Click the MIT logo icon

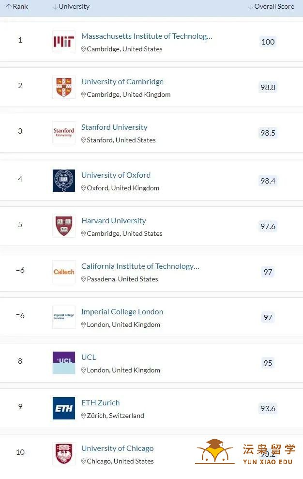coord(64,42)
